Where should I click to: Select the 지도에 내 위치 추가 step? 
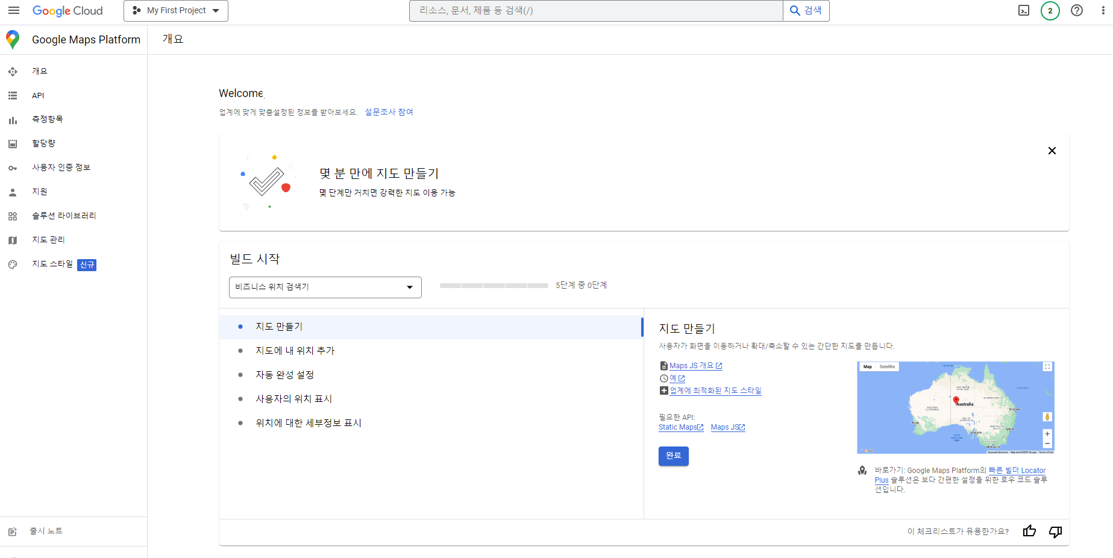(431, 351)
